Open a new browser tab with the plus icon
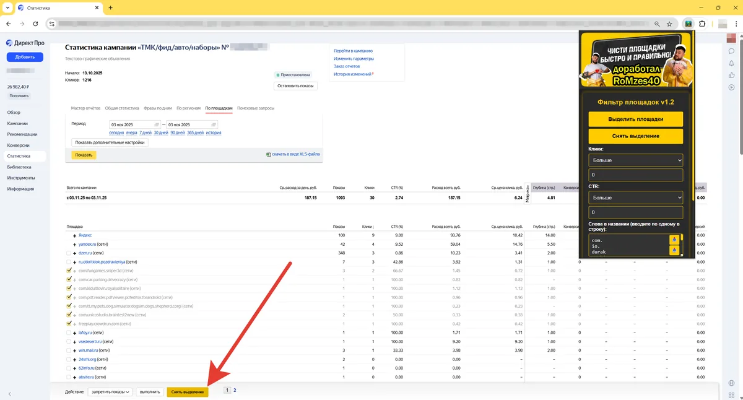Viewport: 743px width, 400px height. (111, 7)
